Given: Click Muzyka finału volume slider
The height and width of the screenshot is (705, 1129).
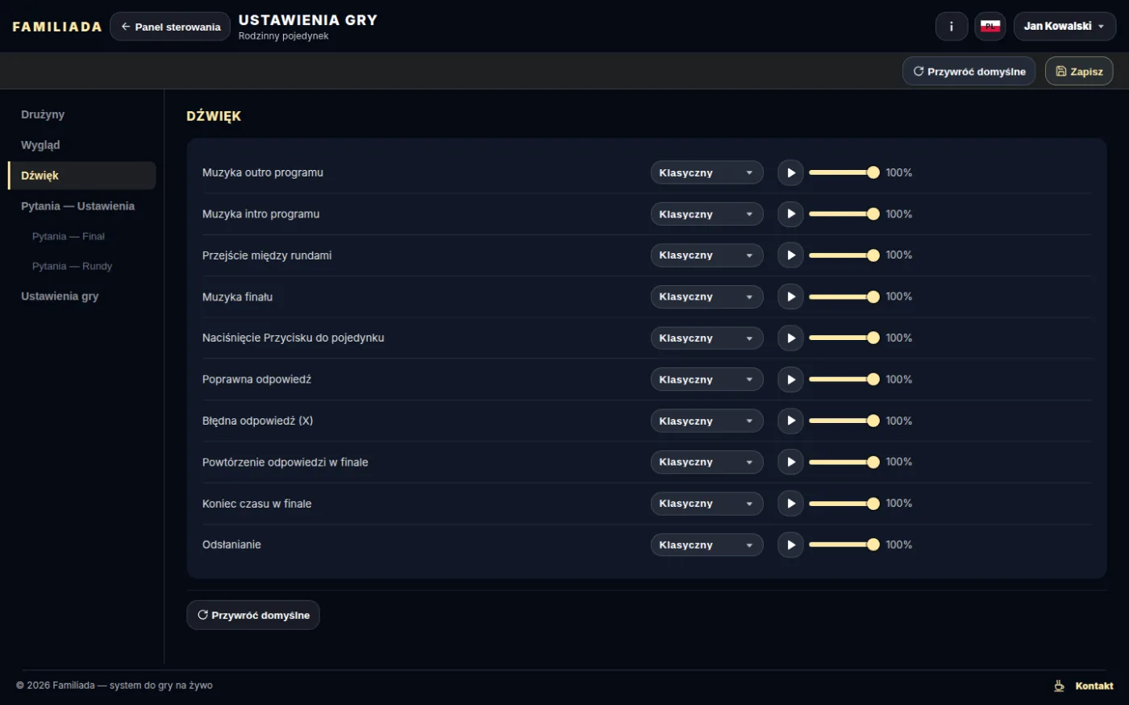Looking at the screenshot, I should (x=844, y=297).
